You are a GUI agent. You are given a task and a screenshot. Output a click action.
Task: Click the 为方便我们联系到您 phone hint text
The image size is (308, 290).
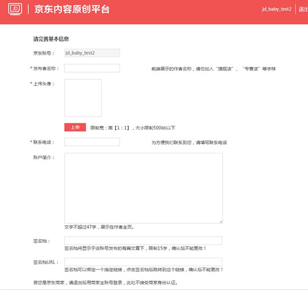point(189,142)
